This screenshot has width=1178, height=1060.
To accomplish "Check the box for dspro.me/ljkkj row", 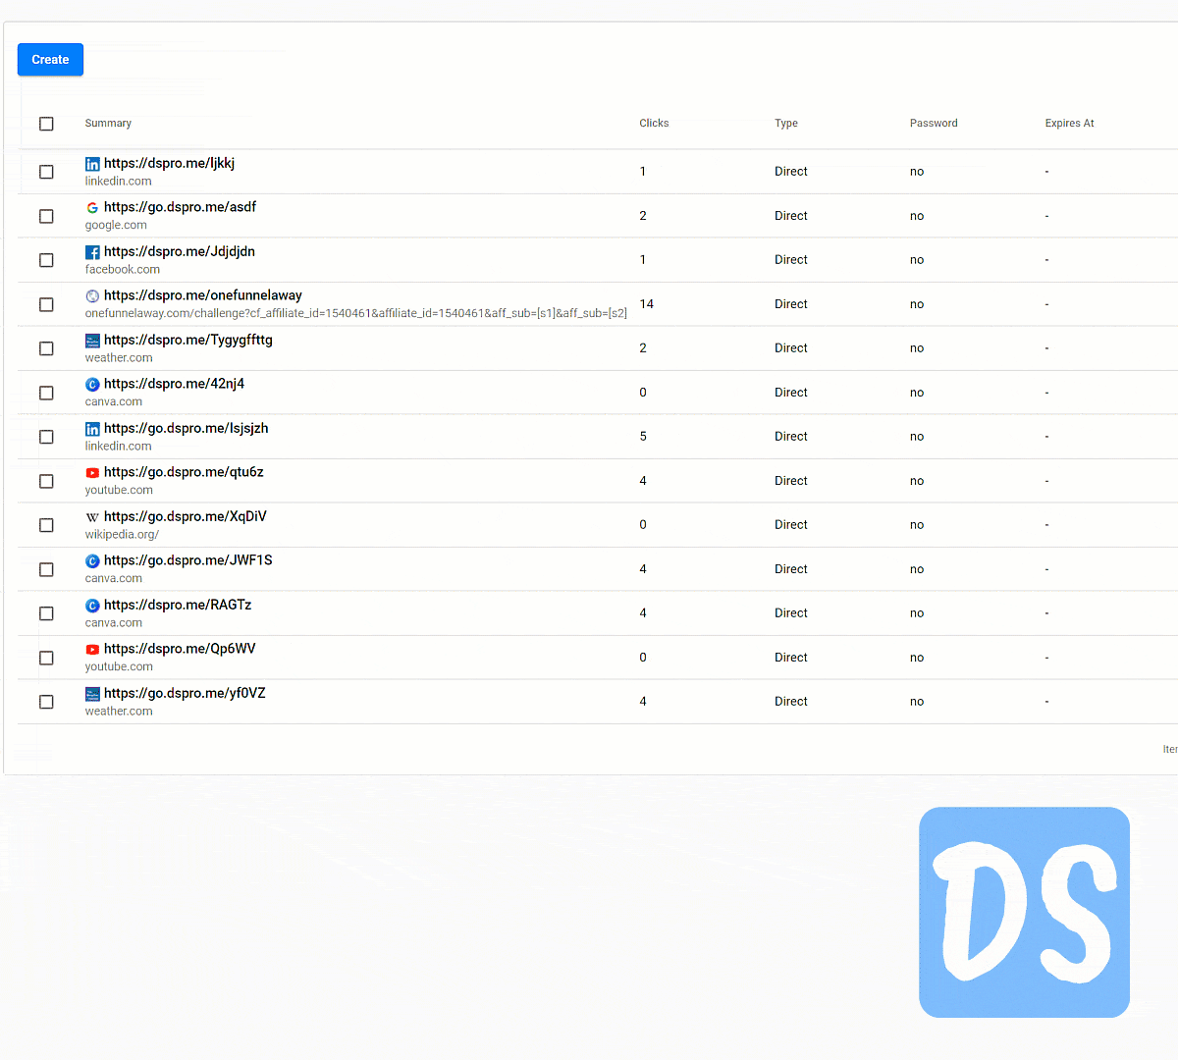I will coord(46,172).
